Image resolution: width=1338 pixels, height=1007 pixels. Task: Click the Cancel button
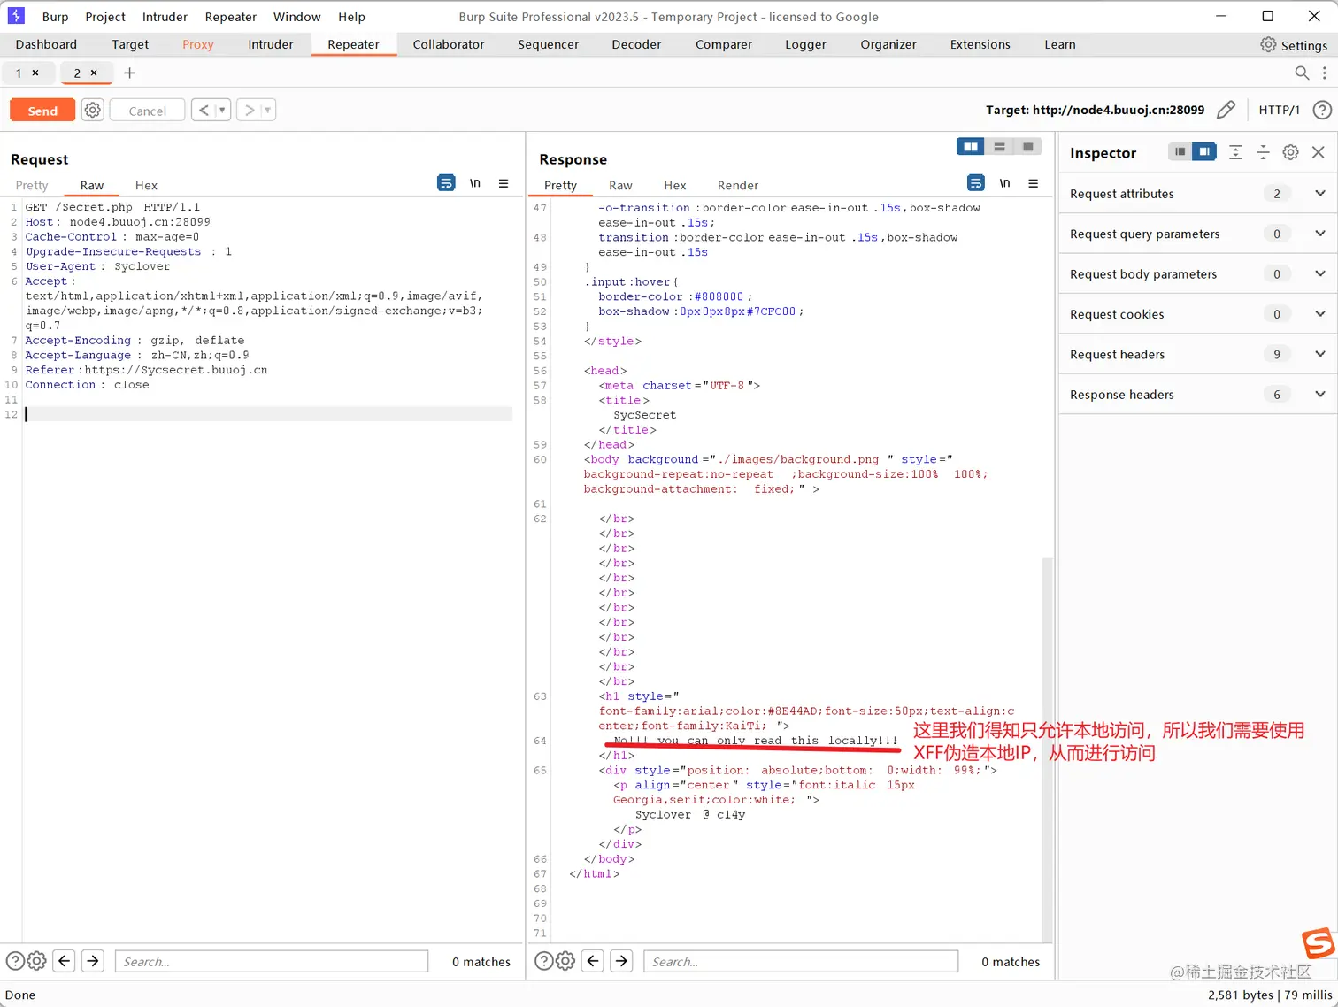click(x=147, y=110)
